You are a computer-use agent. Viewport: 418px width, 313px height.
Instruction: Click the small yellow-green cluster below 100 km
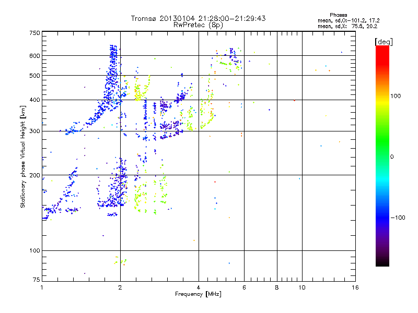click(x=120, y=261)
